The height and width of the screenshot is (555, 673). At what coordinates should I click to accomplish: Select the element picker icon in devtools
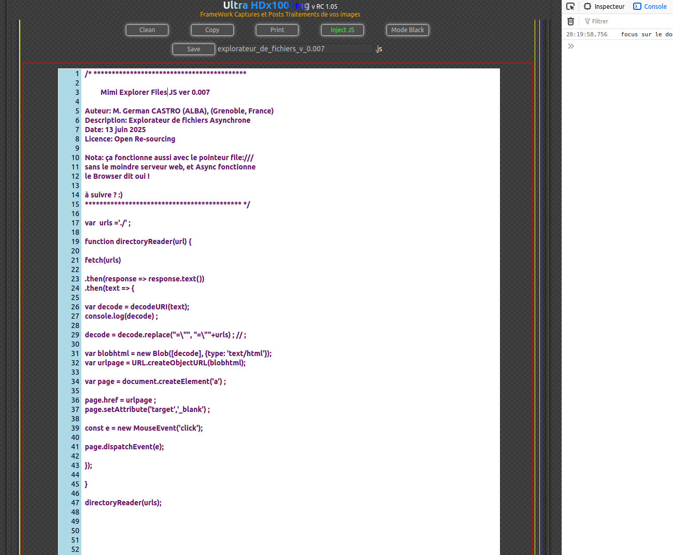tap(570, 6)
